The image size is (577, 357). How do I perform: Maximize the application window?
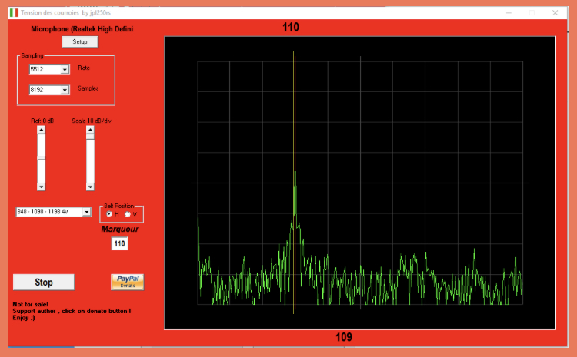532,13
